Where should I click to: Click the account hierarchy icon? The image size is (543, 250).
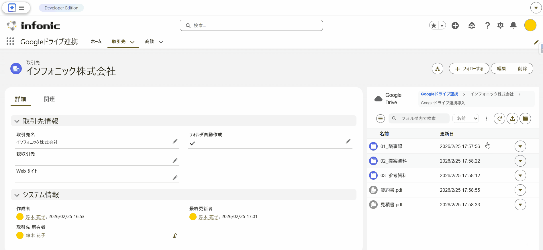437,69
